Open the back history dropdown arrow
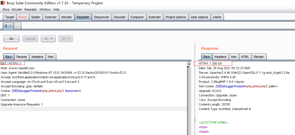This screenshot has height=135, width=295. pos(52,39)
